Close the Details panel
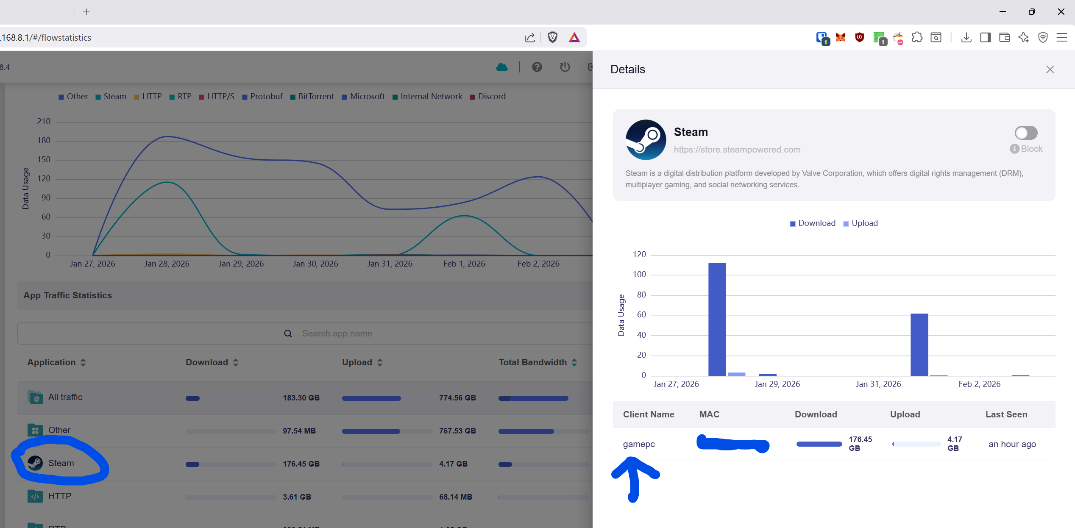 coord(1050,69)
